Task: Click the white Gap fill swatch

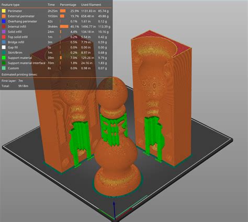Action: [x=4, y=48]
